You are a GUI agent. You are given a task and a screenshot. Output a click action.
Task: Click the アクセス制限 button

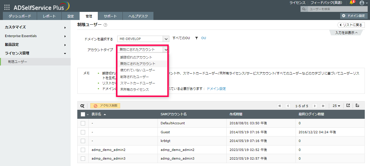[x=105, y=106]
